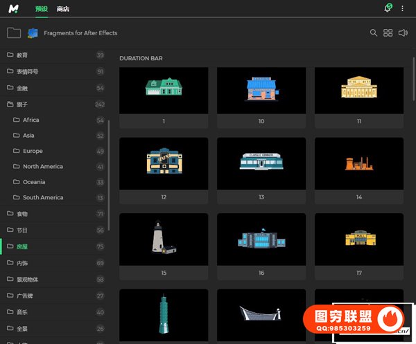Open the 教育 category folder

coord(22,55)
